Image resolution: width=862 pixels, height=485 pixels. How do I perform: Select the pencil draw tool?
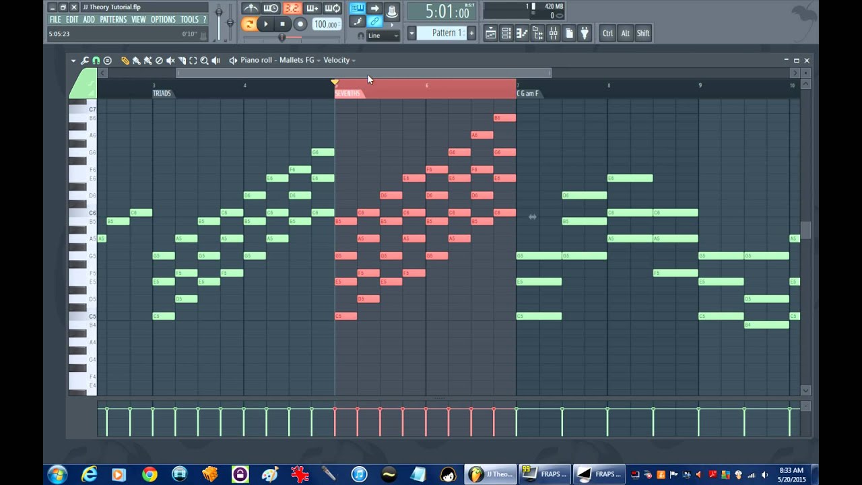pyautogui.click(x=125, y=60)
